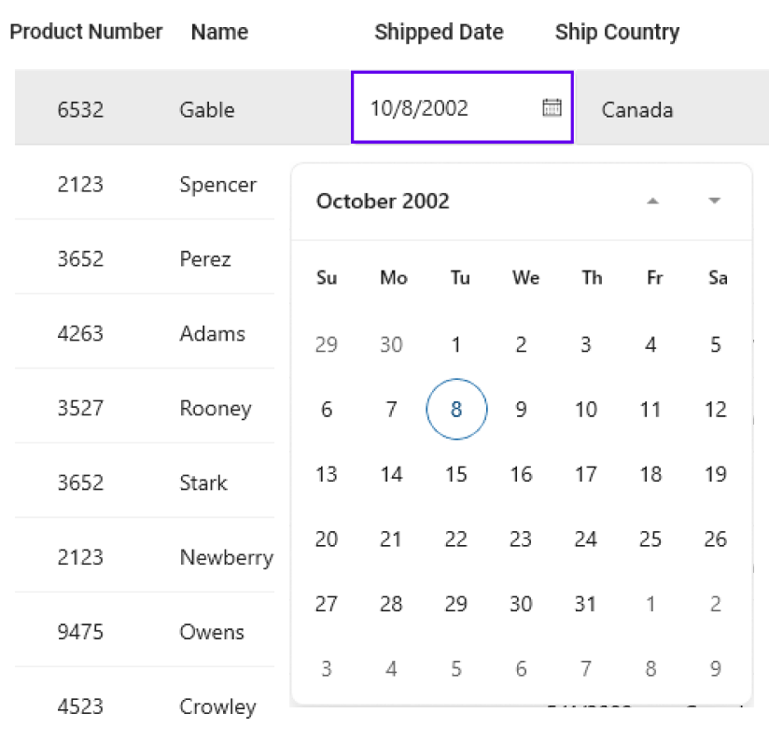Choose the highlighted date 8
The image size is (769, 741).
[456, 410]
